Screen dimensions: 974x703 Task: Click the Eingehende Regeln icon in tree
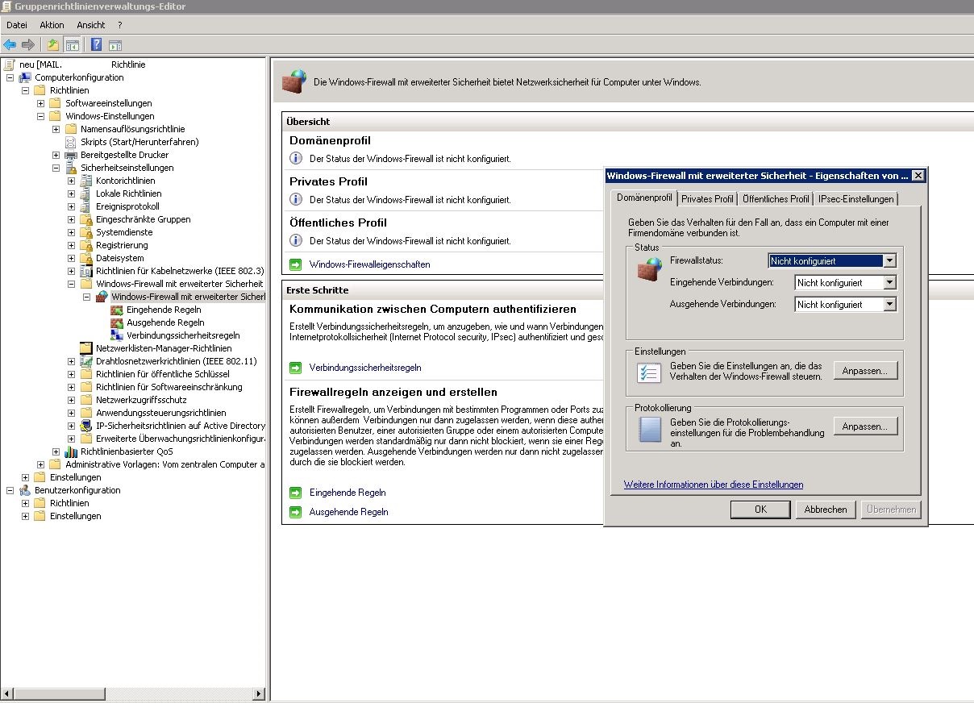[x=117, y=310]
